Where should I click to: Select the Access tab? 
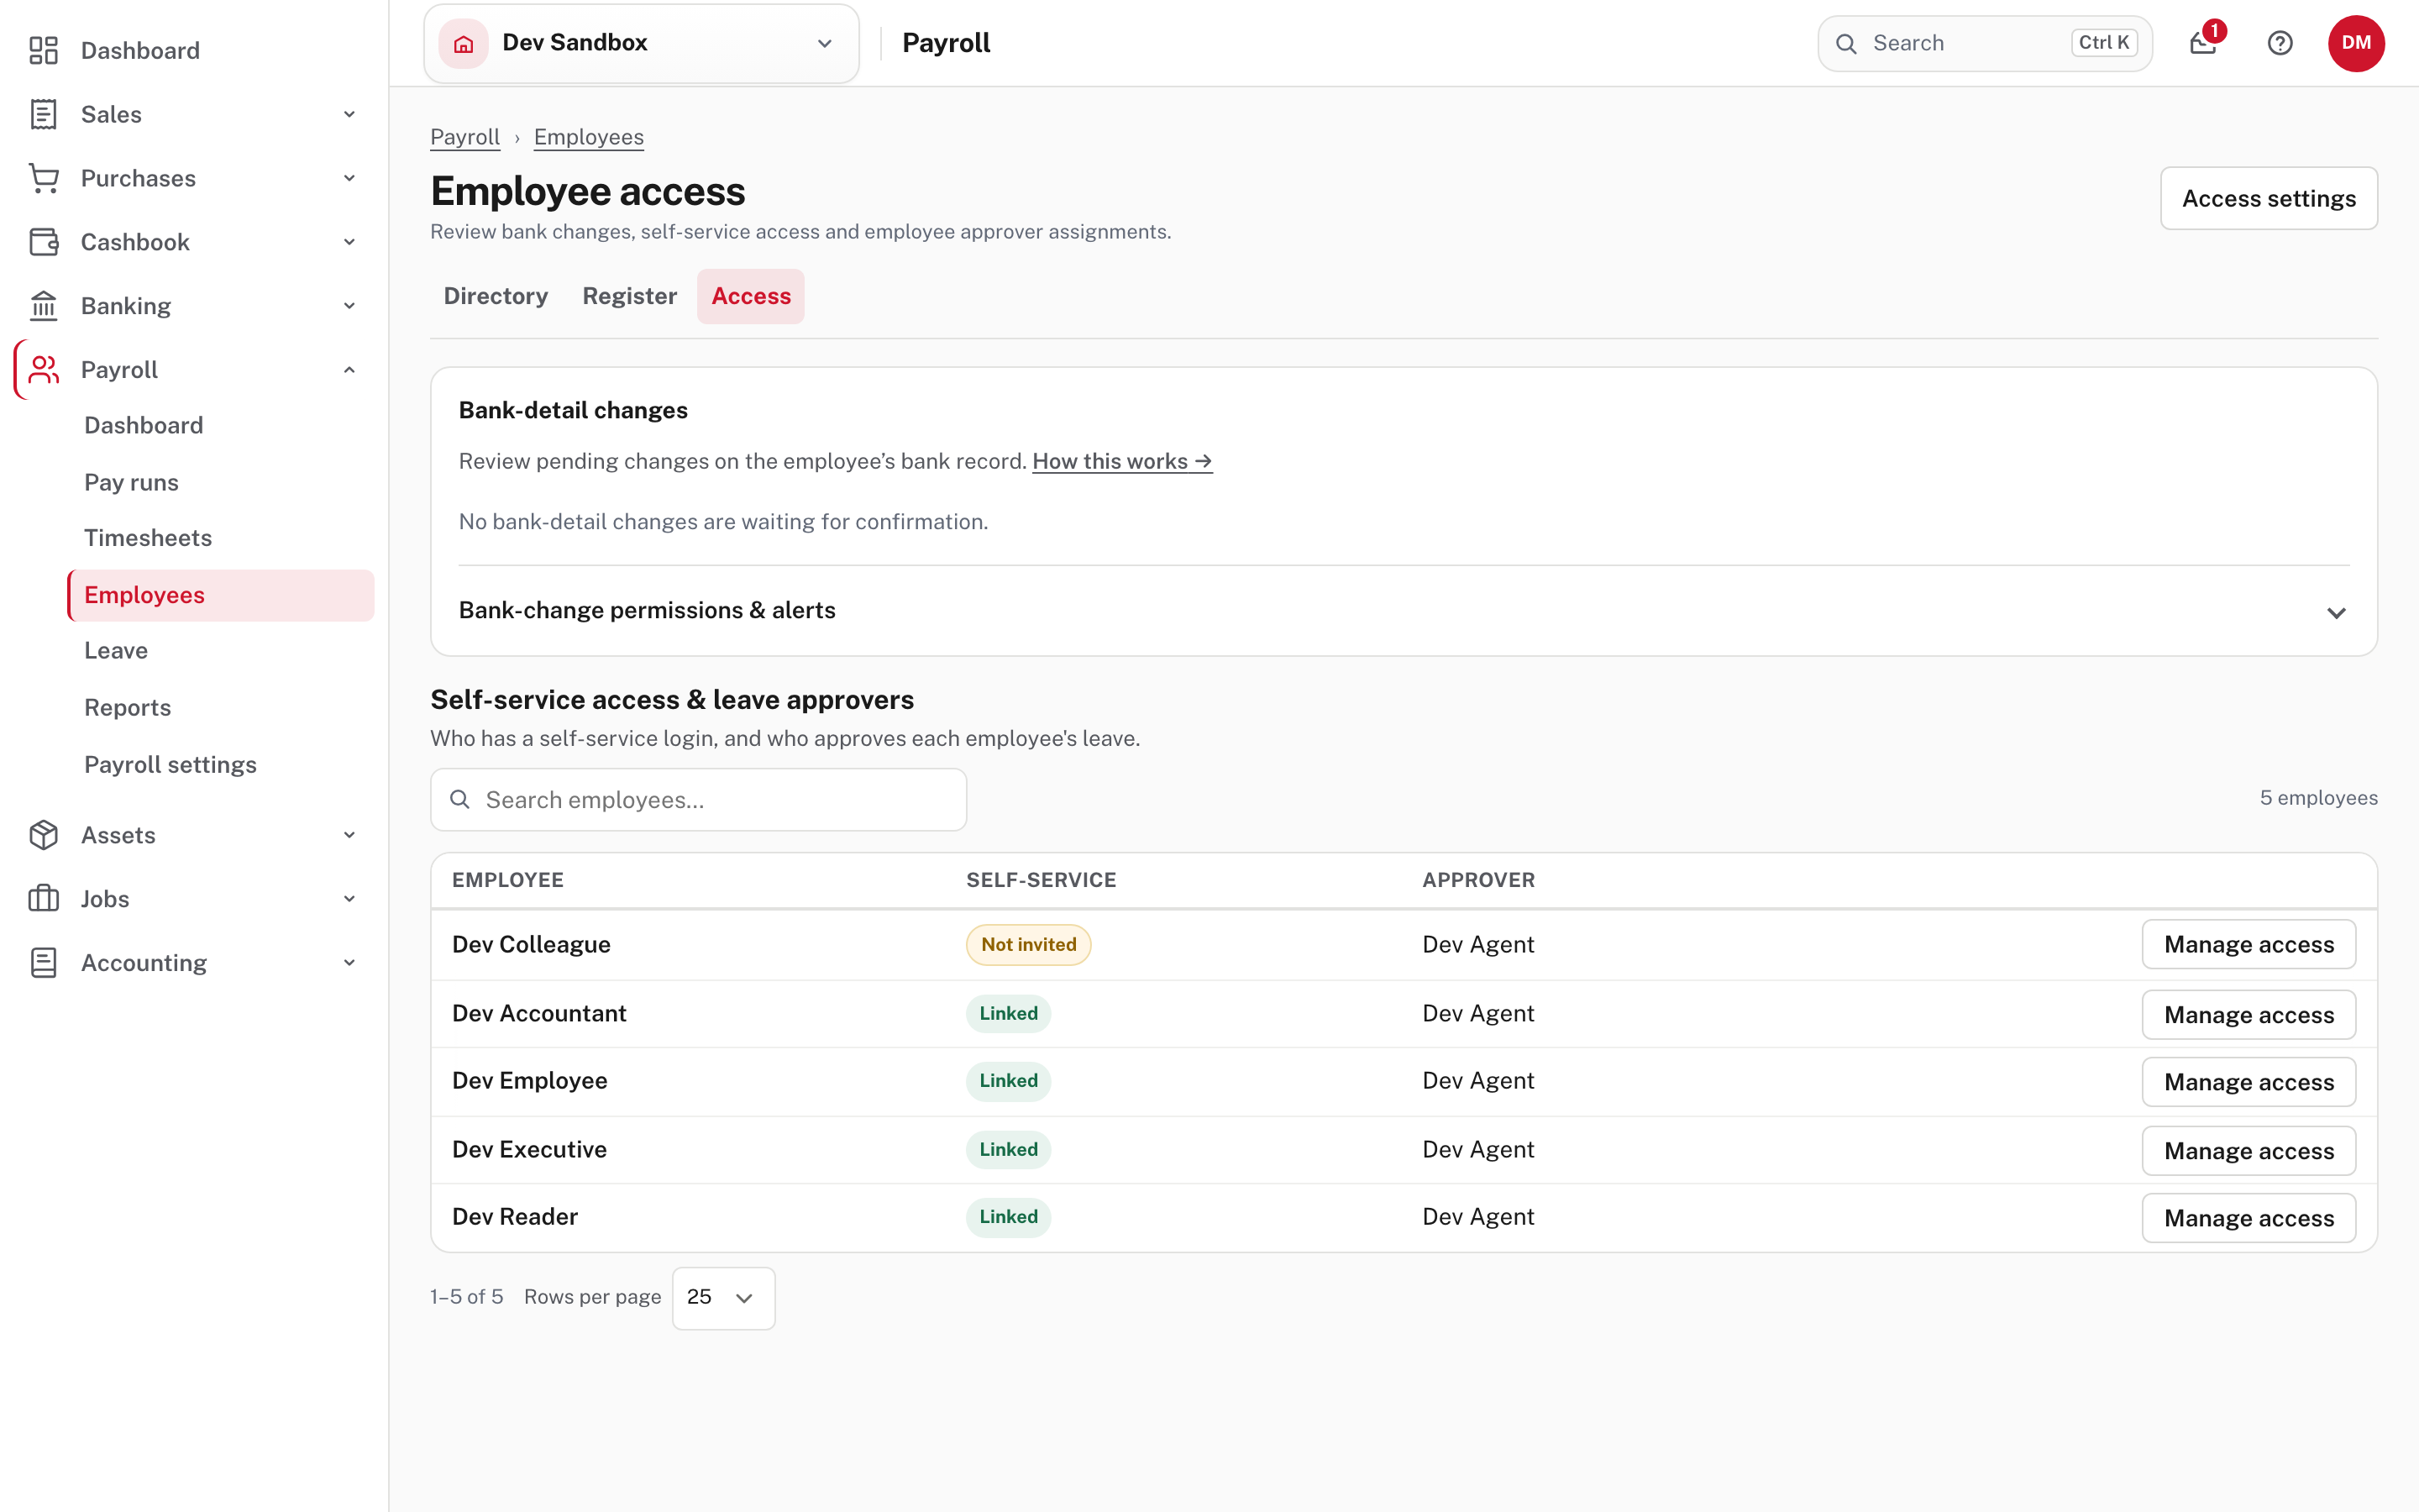(x=751, y=296)
